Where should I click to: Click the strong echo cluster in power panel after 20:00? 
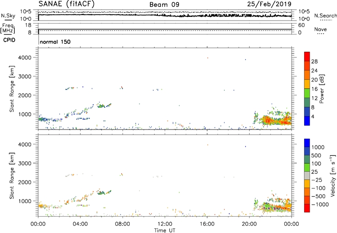[x=275, y=120]
